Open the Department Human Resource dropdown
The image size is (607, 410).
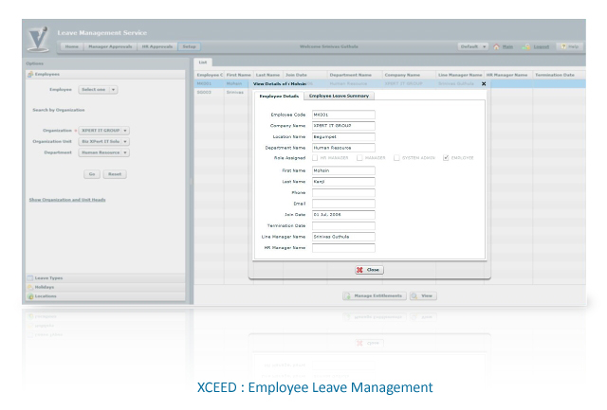103,152
